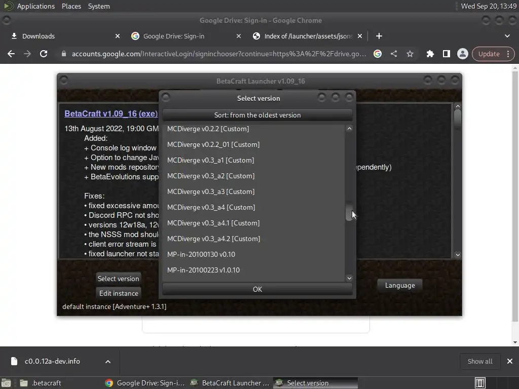The height and width of the screenshot is (389, 519).
Task: Open the show desktop icon in the bottom panel
Action: [x=6, y=383]
